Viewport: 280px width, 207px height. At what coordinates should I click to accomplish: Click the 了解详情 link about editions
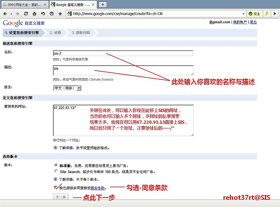coord(66,179)
